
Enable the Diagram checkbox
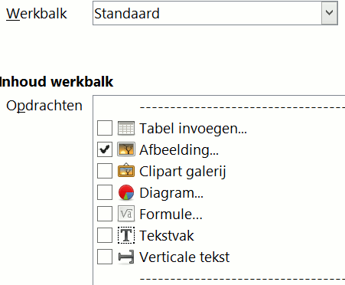pyautogui.click(x=105, y=192)
